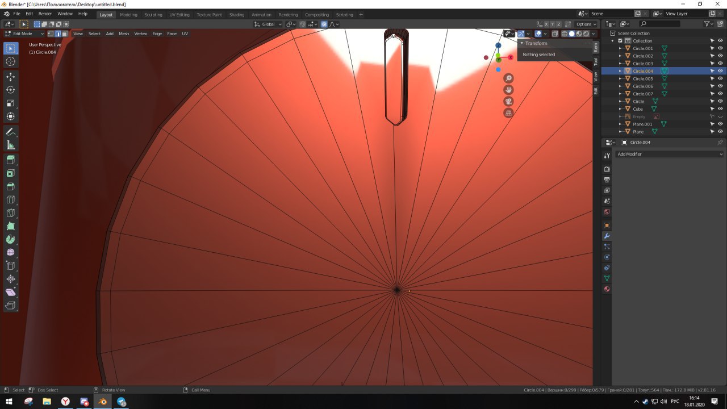Switch to face select mode
This screenshot has height=409, width=727.
click(x=64, y=34)
